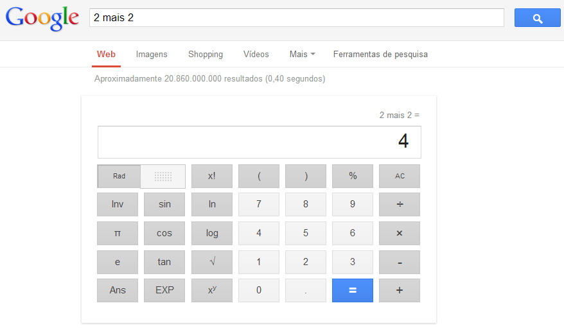Image resolution: width=564 pixels, height=328 pixels.
Task: Click the digit 1 key
Action: click(x=259, y=262)
